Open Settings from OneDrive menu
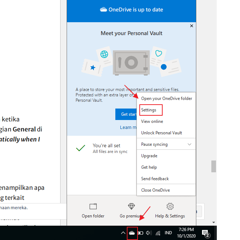 coord(149,110)
